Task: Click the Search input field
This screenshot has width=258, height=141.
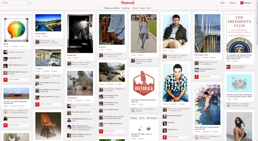Action: (14, 3)
